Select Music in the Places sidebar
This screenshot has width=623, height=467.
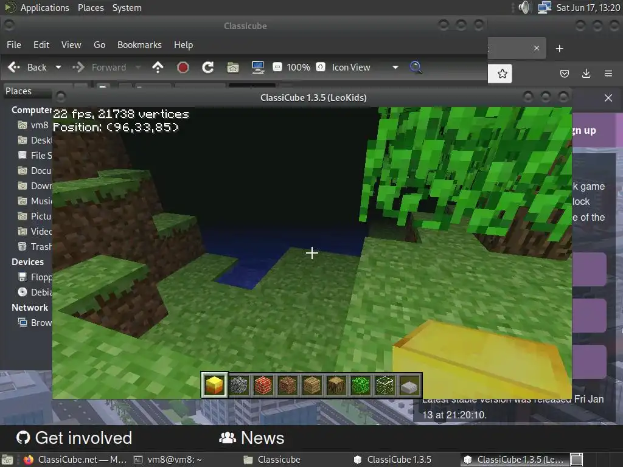tap(34, 201)
